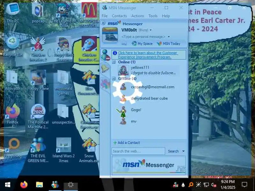Switch to the contacts tab with busy buddy icon
The image size is (255, 191).
click(x=106, y=55)
